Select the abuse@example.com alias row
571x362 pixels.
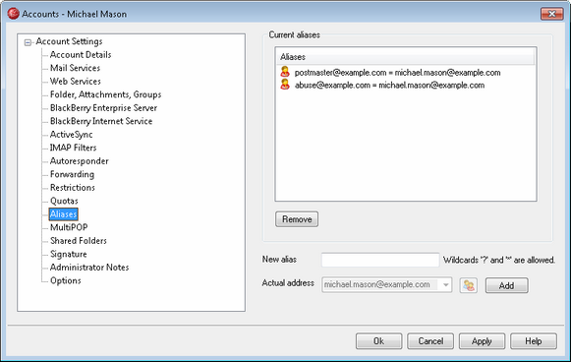[389, 86]
